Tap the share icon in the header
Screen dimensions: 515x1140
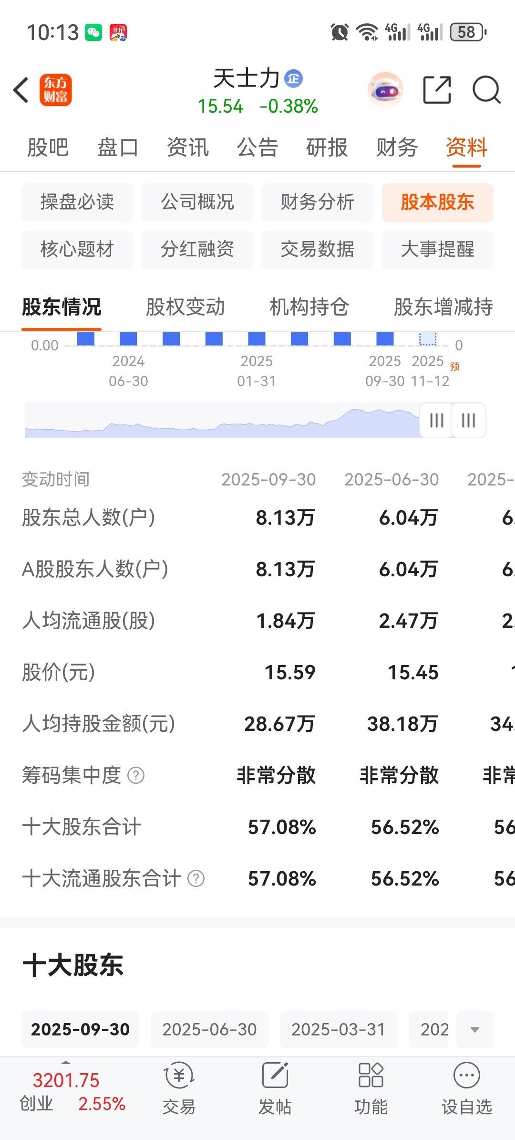437,90
